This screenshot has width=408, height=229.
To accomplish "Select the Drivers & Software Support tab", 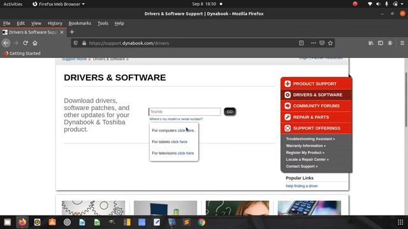I will (33, 32).
